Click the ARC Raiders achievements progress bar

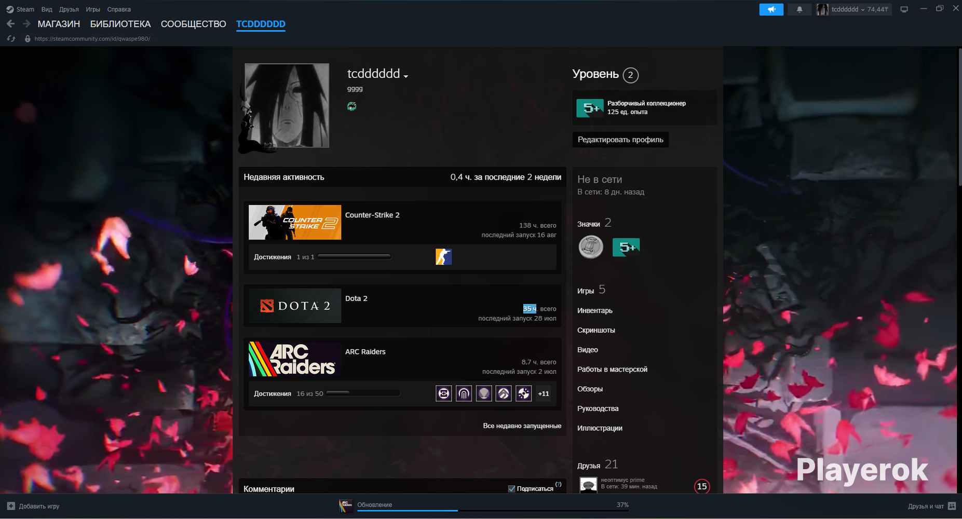coord(363,393)
